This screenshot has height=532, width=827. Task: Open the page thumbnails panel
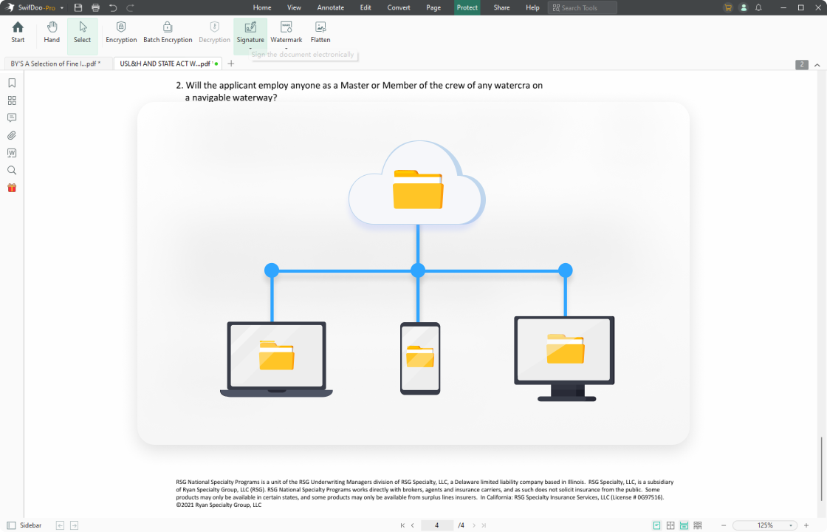click(12, 100)
